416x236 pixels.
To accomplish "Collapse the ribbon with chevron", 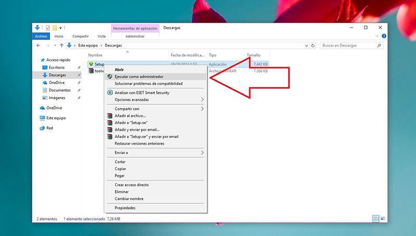I will [377, 36].
